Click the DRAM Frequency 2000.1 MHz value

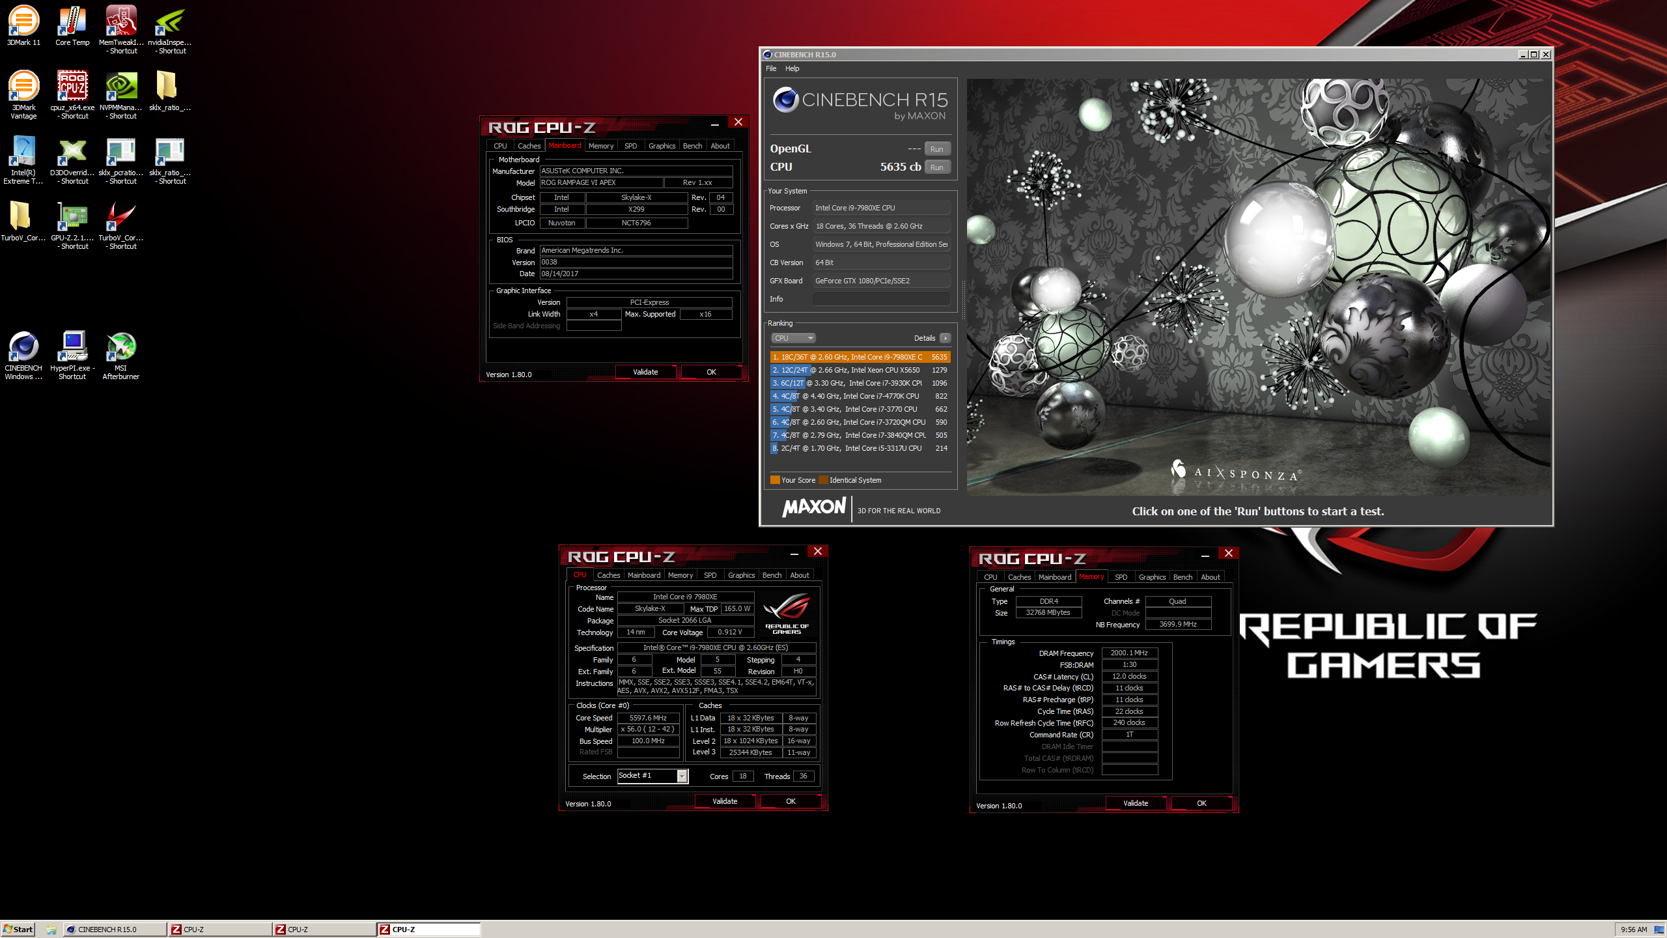[x=1130, y=653]
